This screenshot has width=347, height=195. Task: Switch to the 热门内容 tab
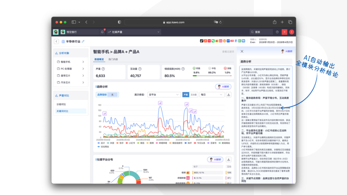pos(113,59)
